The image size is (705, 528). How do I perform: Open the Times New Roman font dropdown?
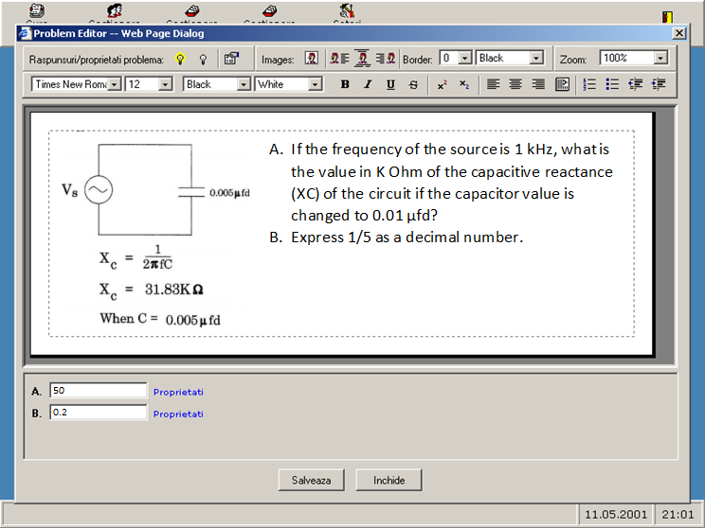(115, 84)
